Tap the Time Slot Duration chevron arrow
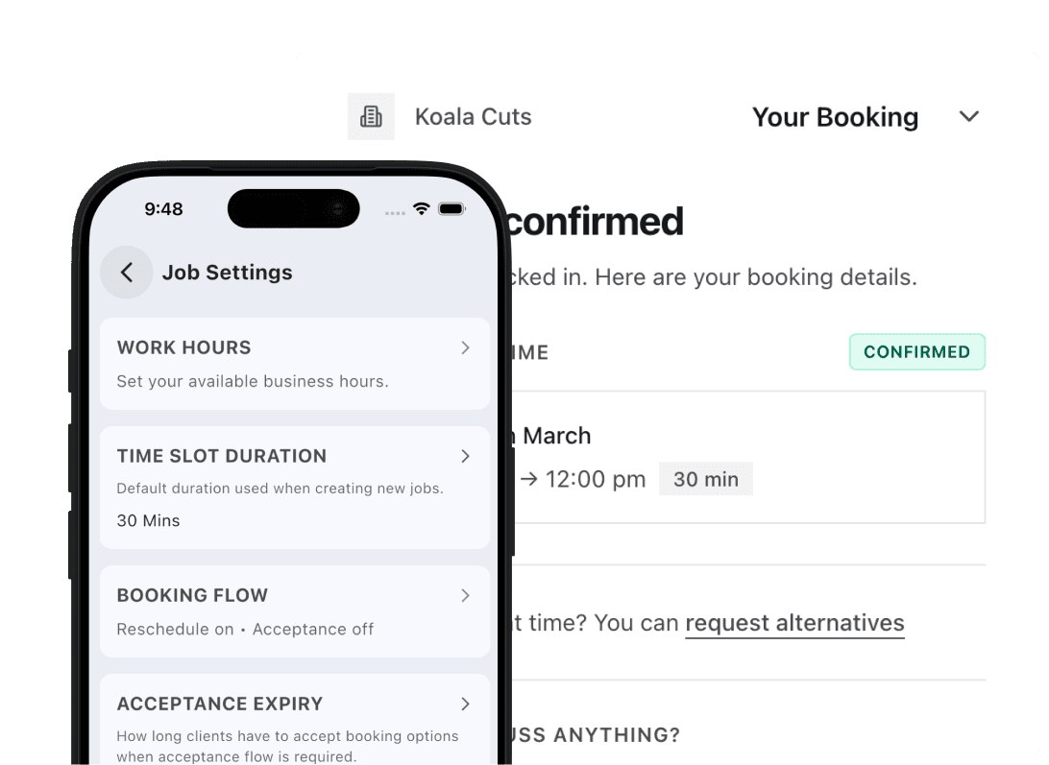The height and width of the screenshot is (765, 1049). [x=465, y=456]
